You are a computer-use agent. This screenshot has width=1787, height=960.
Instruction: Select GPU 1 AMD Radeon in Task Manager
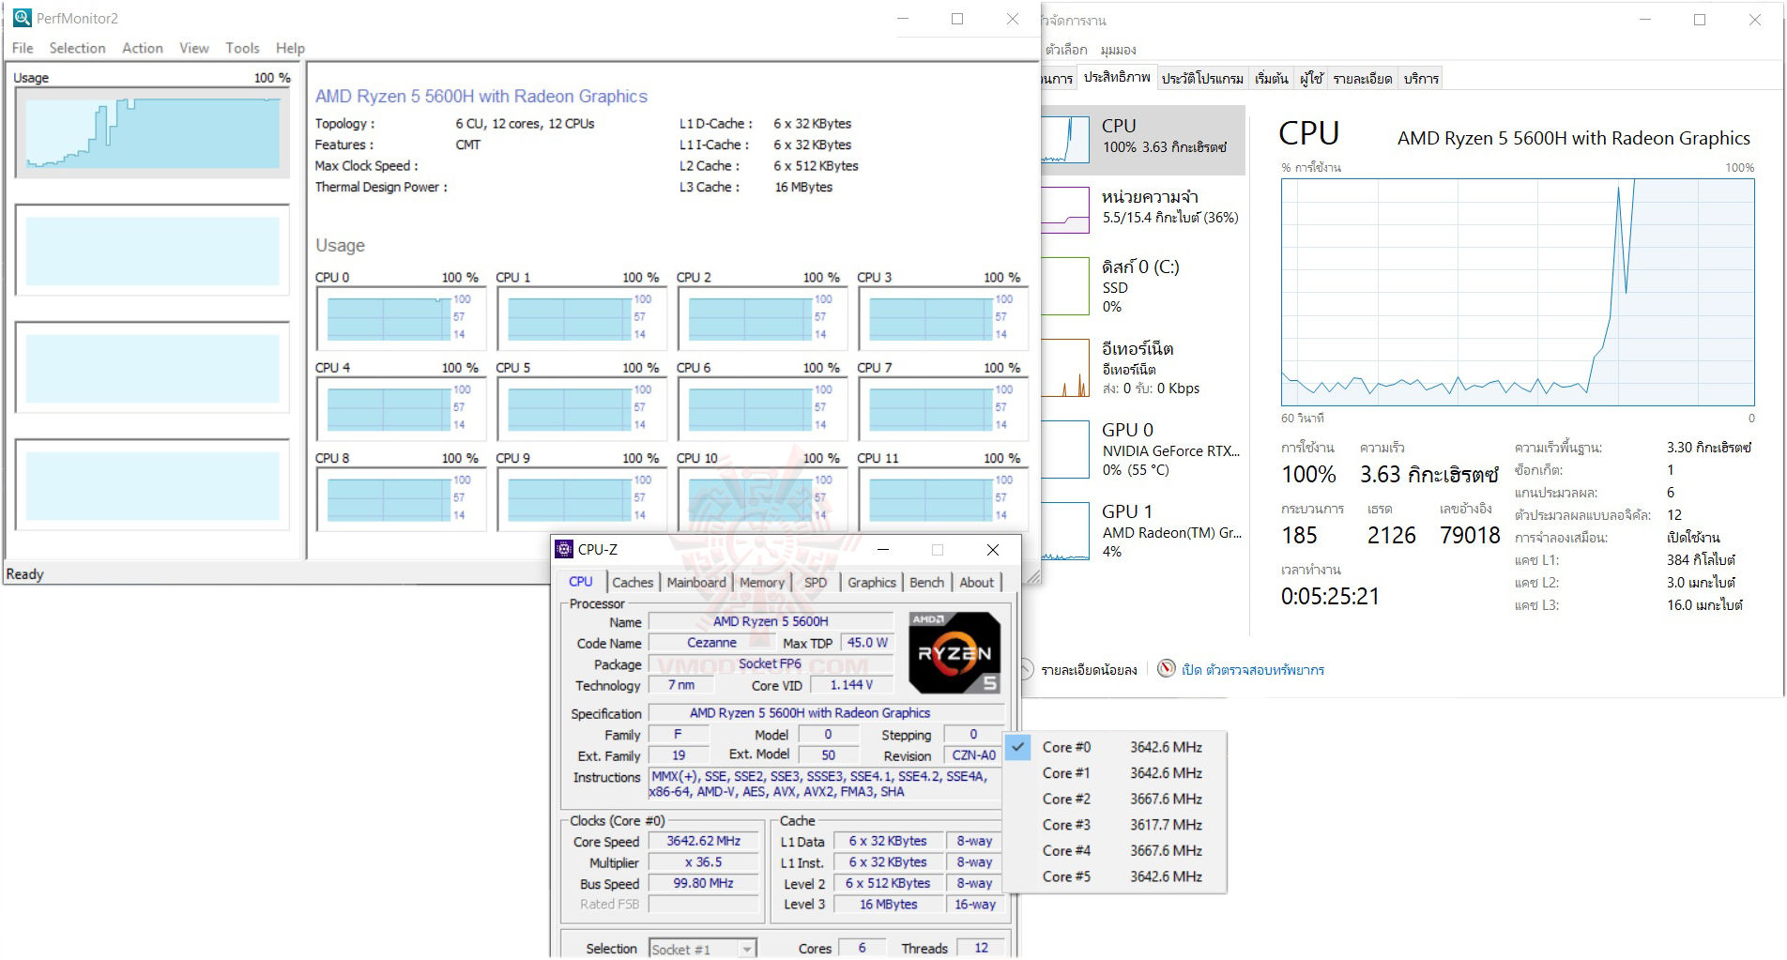pos(1143,530)
